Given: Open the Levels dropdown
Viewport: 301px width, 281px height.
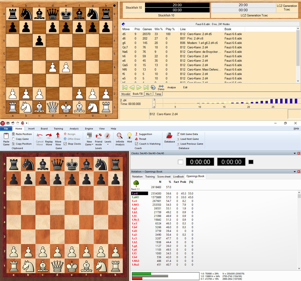Looking at the screenshot, I should [x=108, y=144].
